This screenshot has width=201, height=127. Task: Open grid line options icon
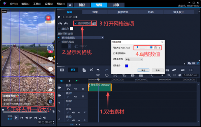[x=94, y=23]
